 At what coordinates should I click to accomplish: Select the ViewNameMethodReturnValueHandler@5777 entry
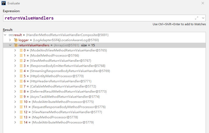[67, 112]
